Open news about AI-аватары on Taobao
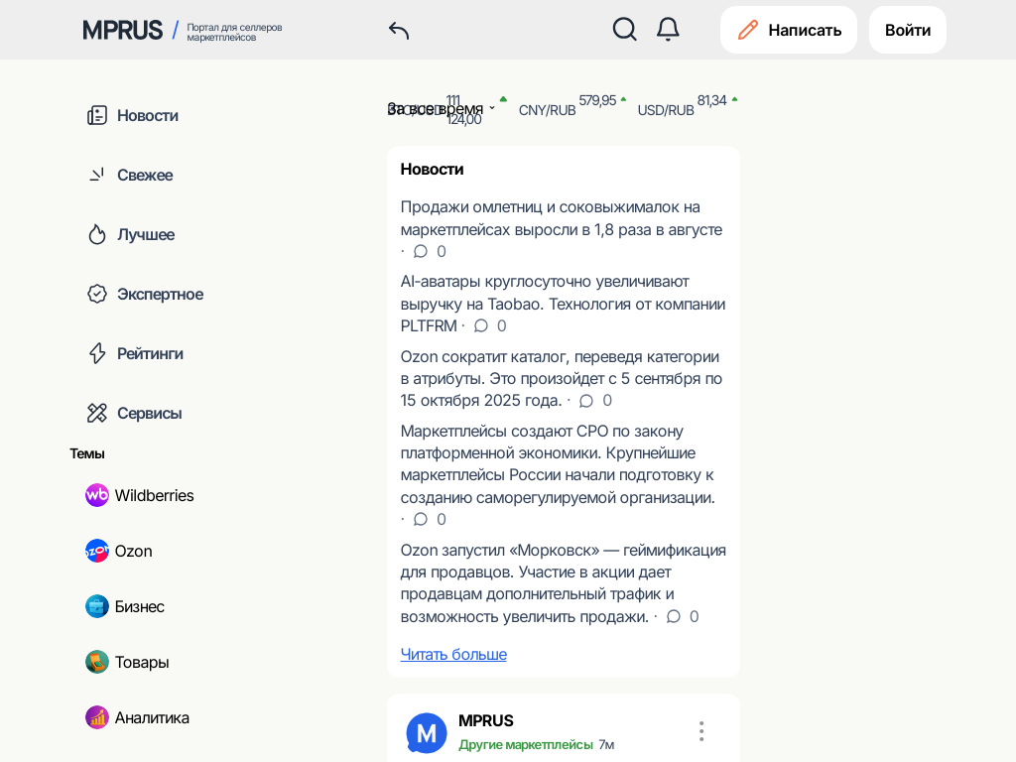 pyautogui.click(x=563, y=304)
